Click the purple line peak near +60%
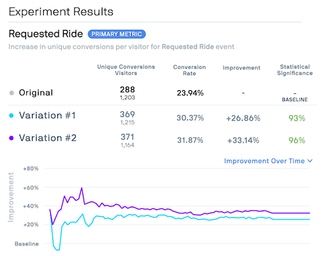330x256 pixels. click(82, 188)
